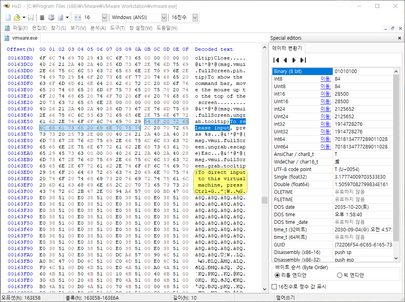
Task: Click 이동 link for Int8
Action: click(326, 79)
